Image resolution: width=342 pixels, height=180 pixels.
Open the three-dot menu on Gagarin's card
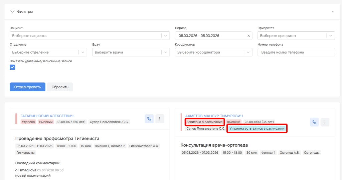click(160, 119)
